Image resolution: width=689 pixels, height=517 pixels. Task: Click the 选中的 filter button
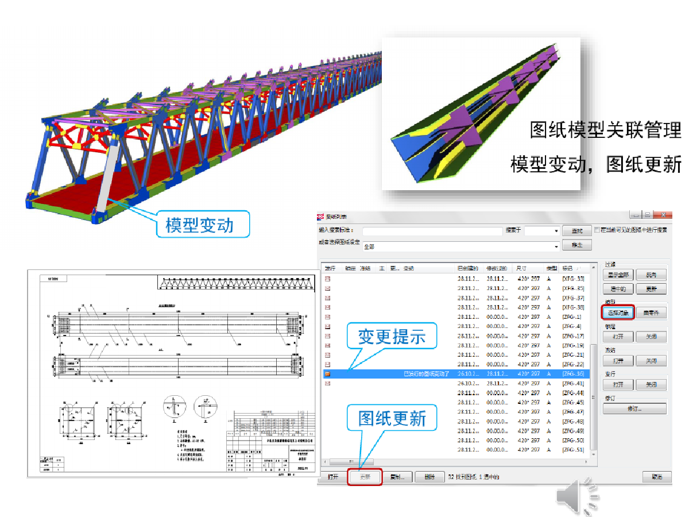[x=618, y=289]
